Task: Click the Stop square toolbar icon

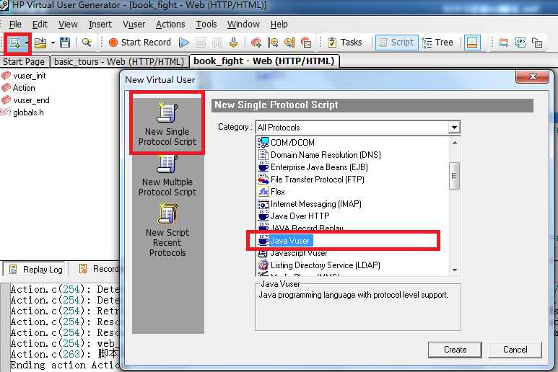Action: coord(201,43)
